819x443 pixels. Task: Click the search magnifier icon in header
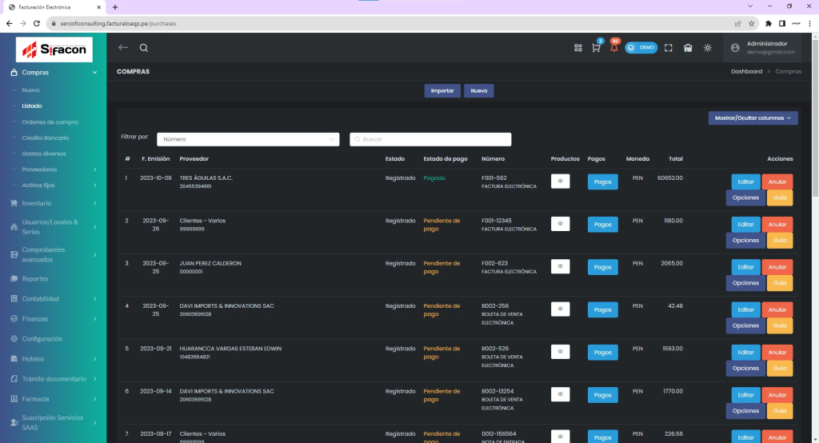click(x=144, y=47)
